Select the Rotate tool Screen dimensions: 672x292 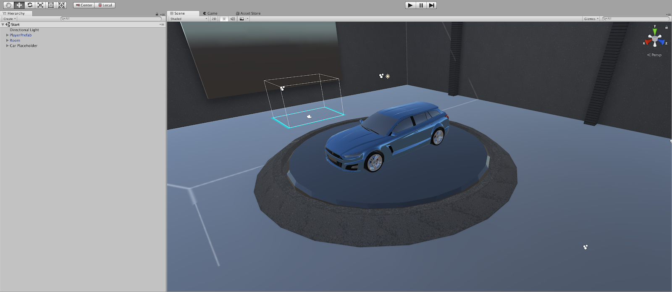30,5
